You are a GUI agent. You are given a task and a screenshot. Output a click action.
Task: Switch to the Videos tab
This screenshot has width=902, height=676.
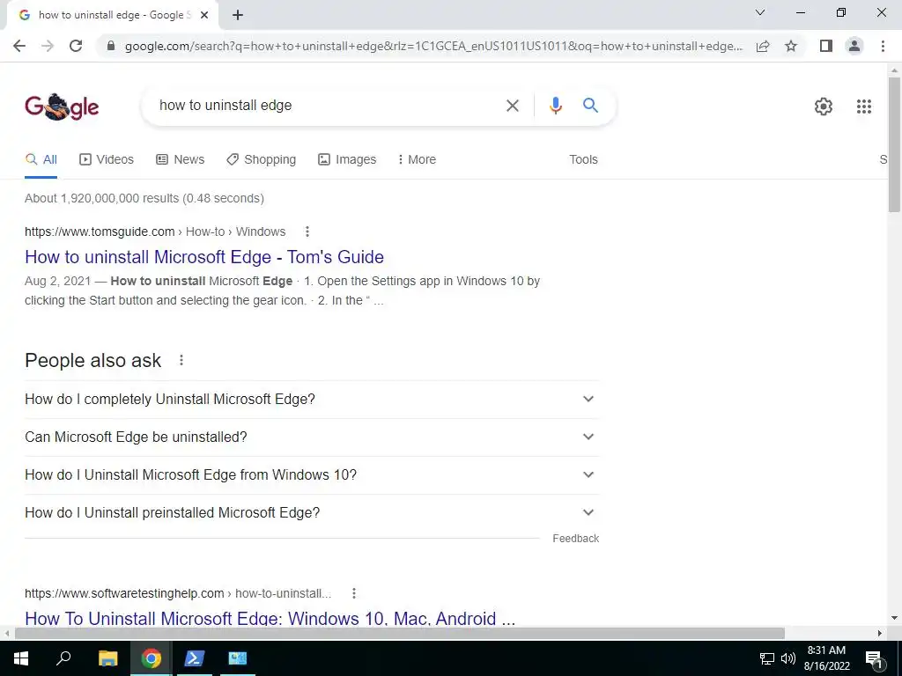click(107, 160)
